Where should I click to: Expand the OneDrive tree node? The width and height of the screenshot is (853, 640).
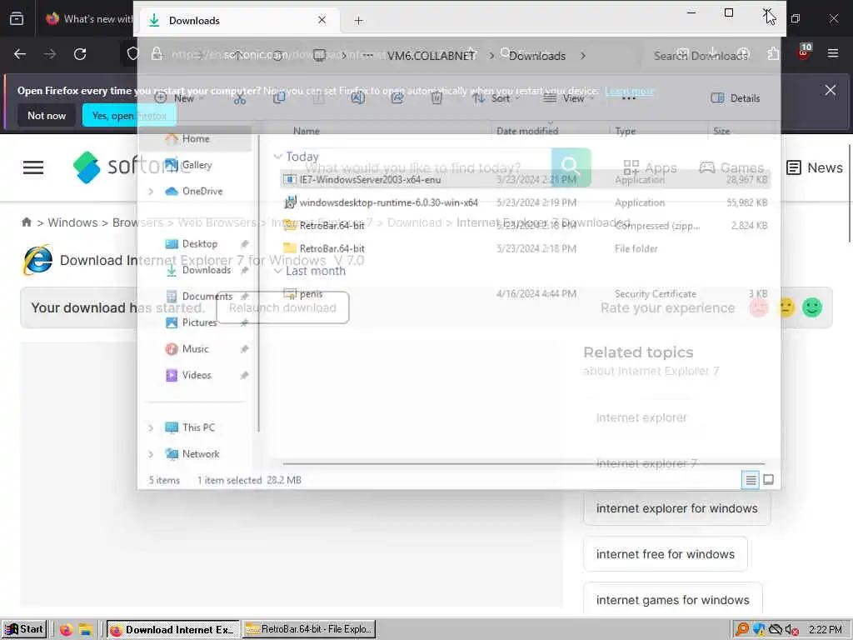coord(151,191)
